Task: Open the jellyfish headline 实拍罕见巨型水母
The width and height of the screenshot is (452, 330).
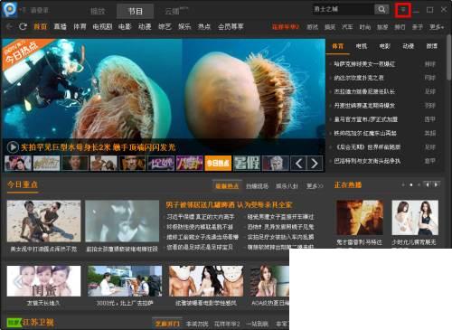Action: (98, 147)
